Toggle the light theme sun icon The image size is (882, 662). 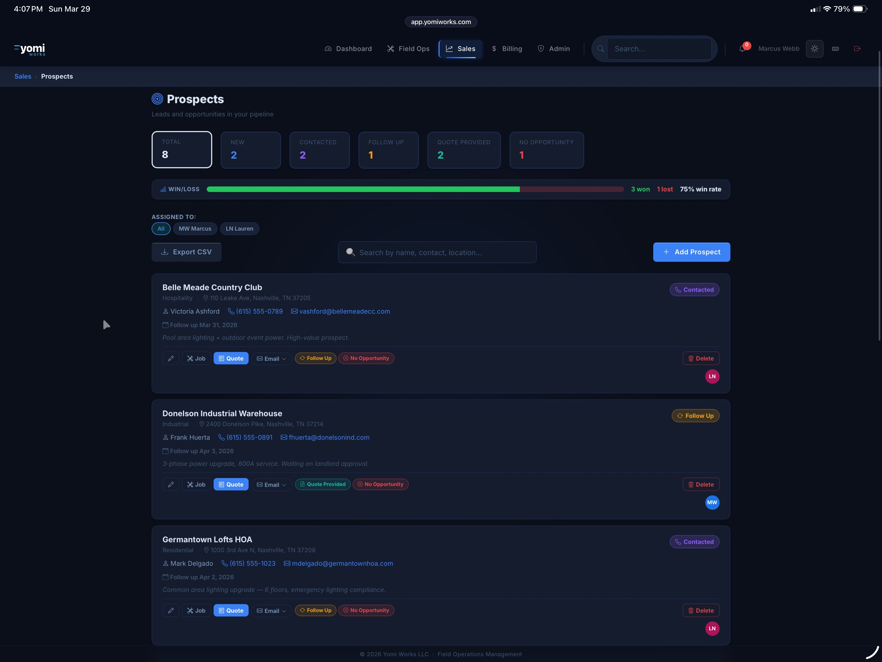point(815,48)
